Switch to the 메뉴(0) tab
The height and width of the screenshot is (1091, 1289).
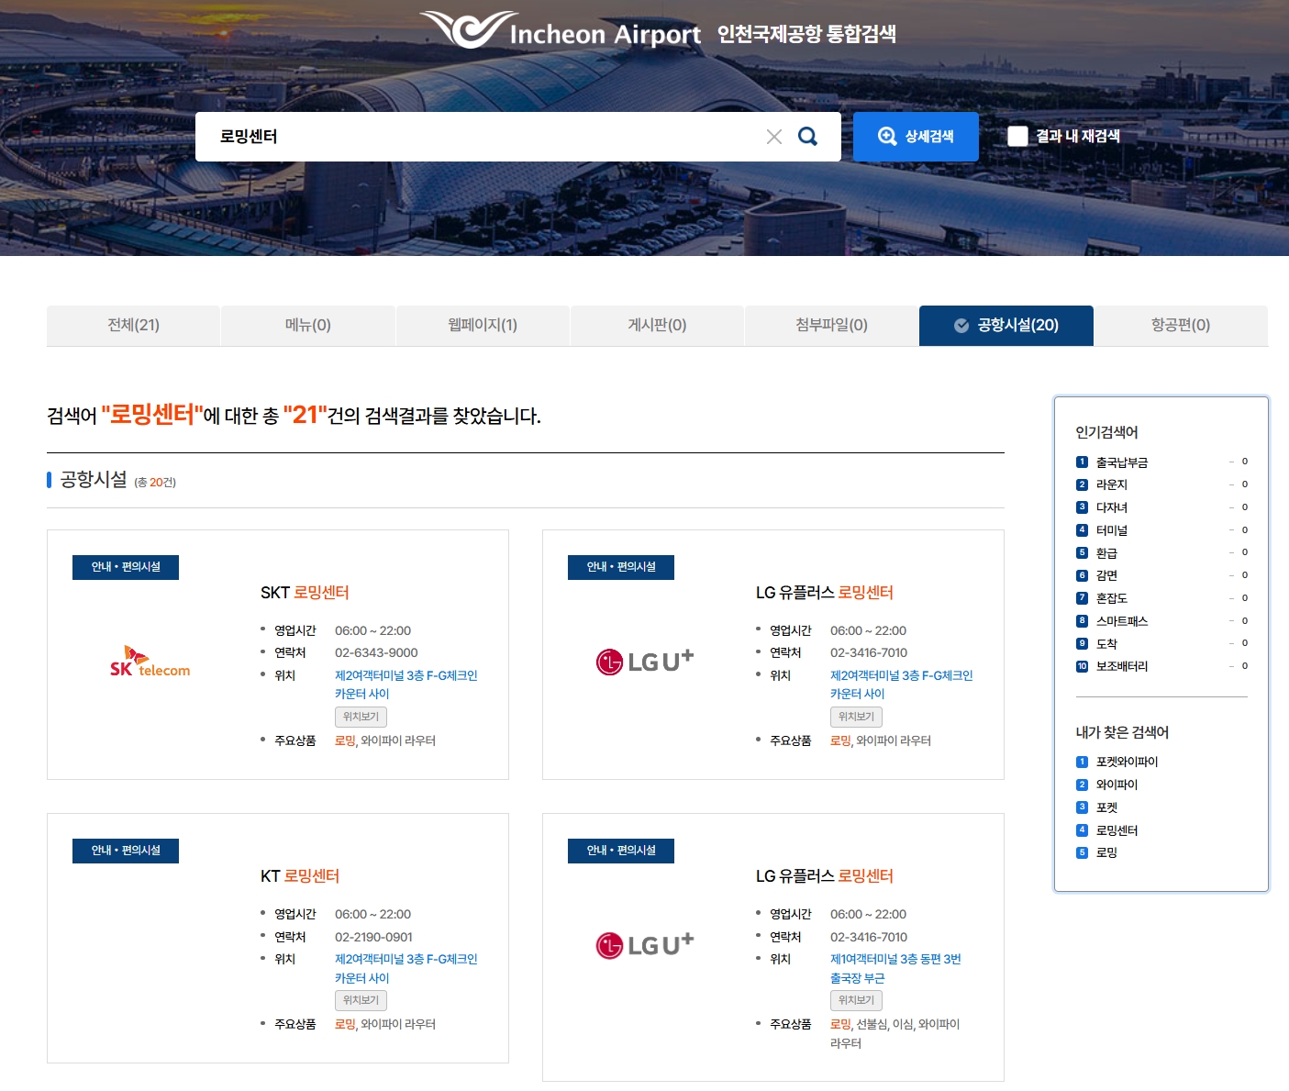[x=308, y=325]
